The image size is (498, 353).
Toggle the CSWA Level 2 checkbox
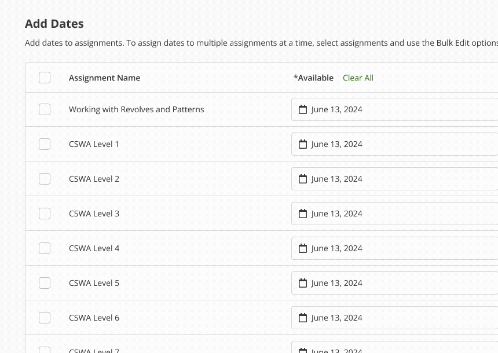pos(45,179)
